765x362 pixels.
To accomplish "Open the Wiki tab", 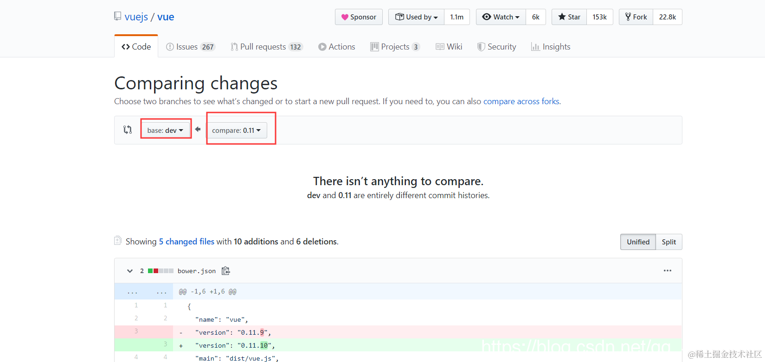I will (x=449, y=47).
